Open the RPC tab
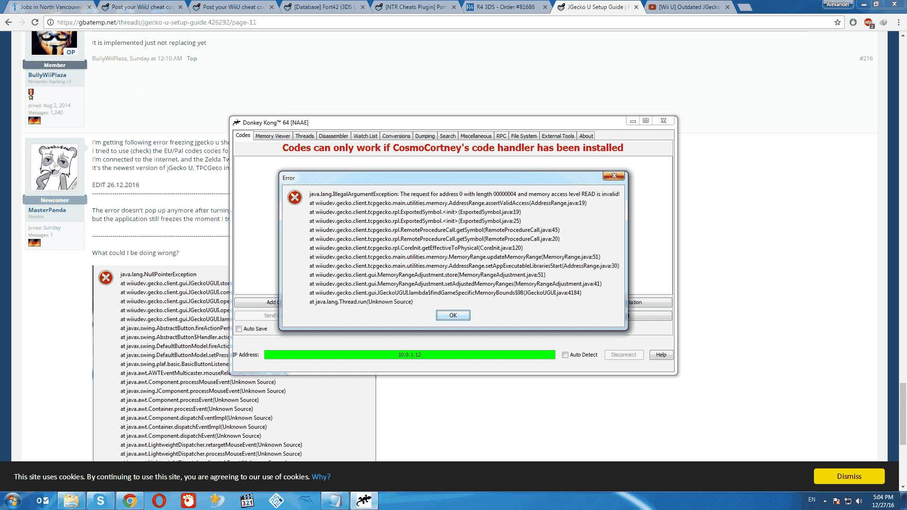The image size is (907, 510). coord(501,136)
